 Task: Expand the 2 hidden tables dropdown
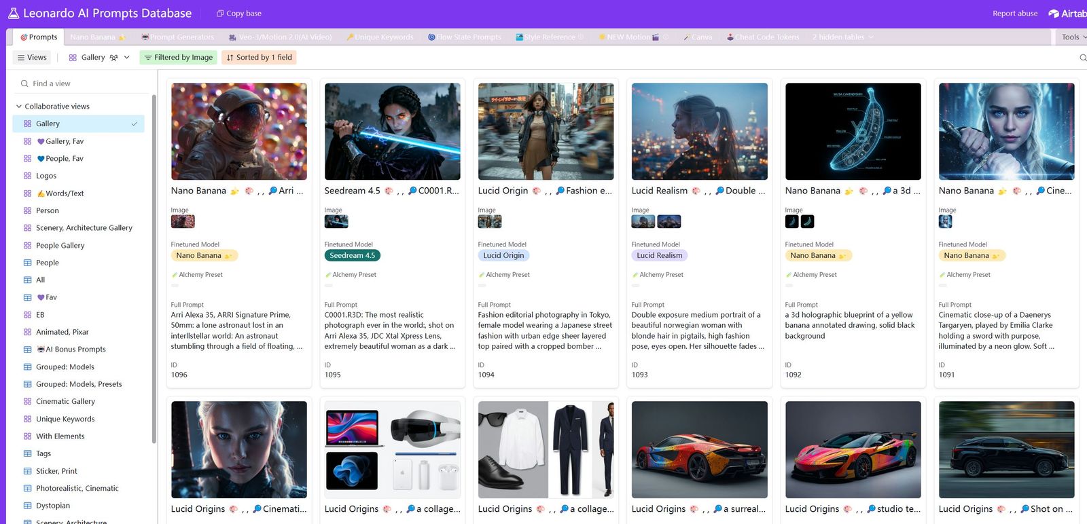point(843,37)
